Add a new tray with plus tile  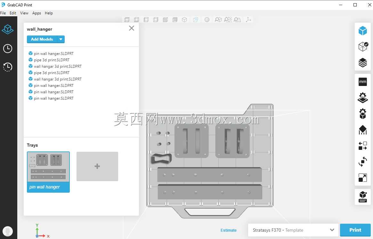97,166
